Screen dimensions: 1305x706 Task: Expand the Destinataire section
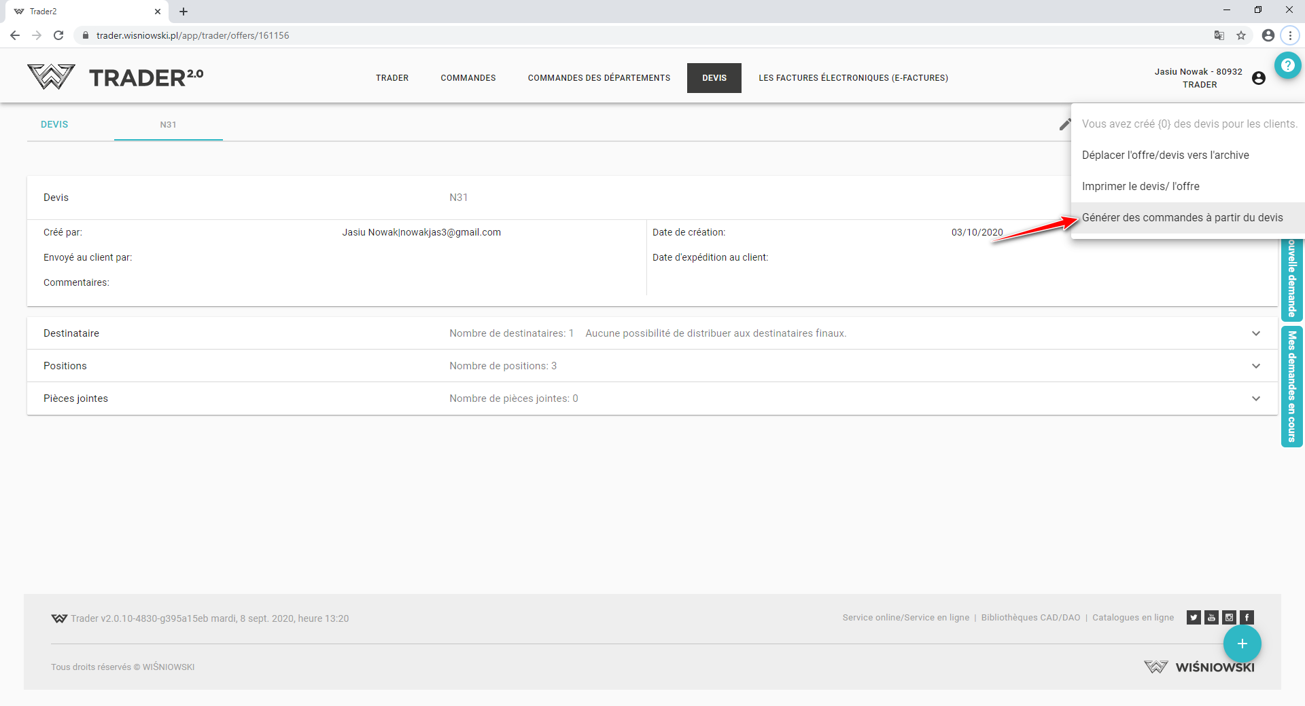(1255, 333)
